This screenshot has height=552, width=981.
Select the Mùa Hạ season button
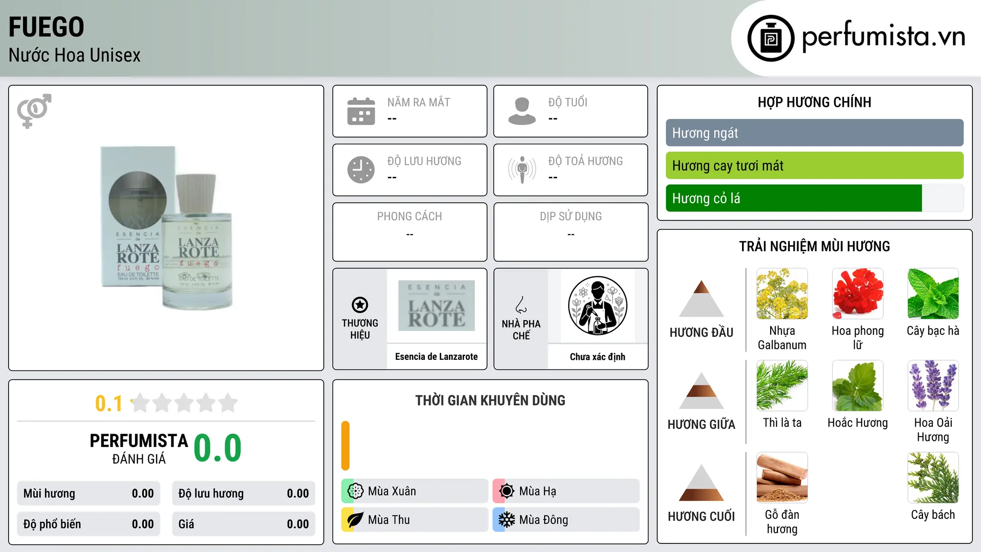tap(566, 491)
